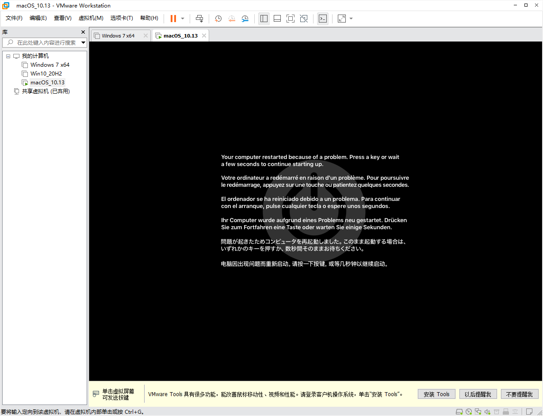Click the send Ctrl+Alt+Del toolbar icon
This screenshot has width=543, height=416.
pos(199,19)
